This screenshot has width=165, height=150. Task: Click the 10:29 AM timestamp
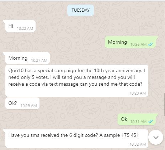point(29,106)
